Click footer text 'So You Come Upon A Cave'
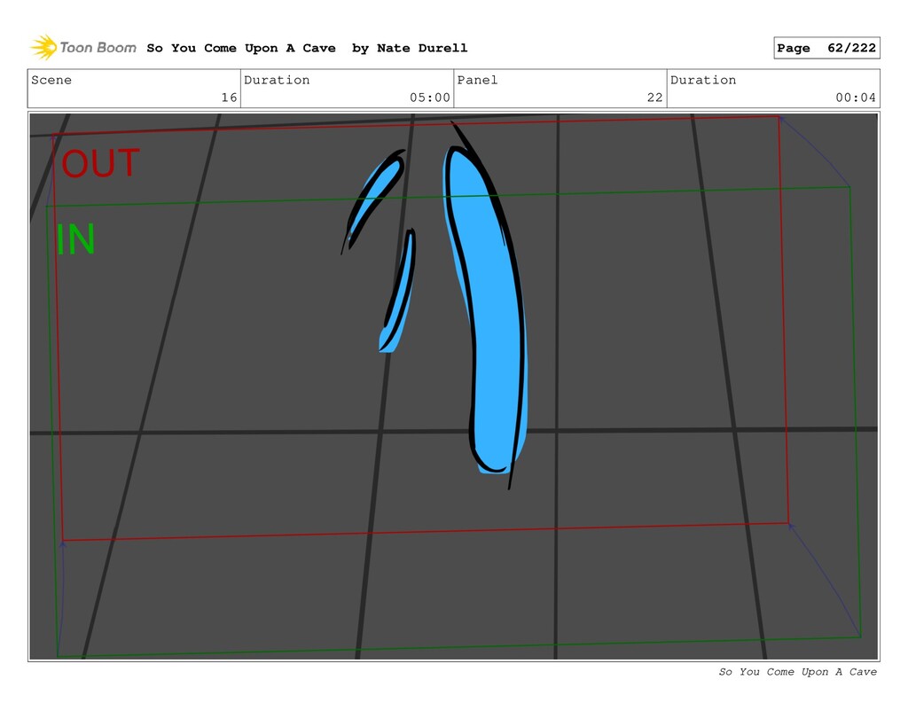 [x=797, y=672]
